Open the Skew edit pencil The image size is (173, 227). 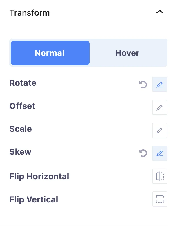160,153
